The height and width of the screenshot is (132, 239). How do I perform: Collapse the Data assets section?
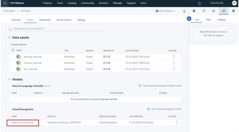[9, 38]
